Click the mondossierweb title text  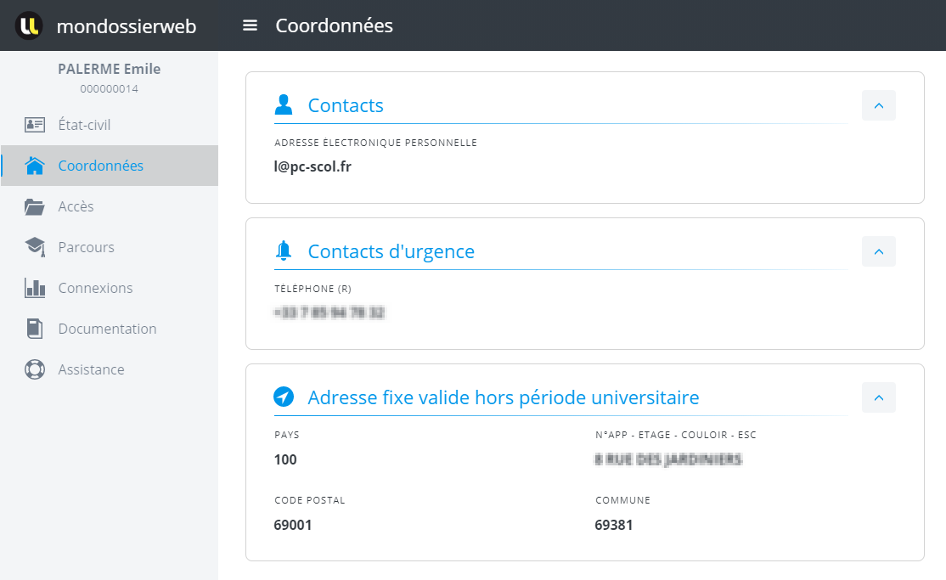[127, 26]
